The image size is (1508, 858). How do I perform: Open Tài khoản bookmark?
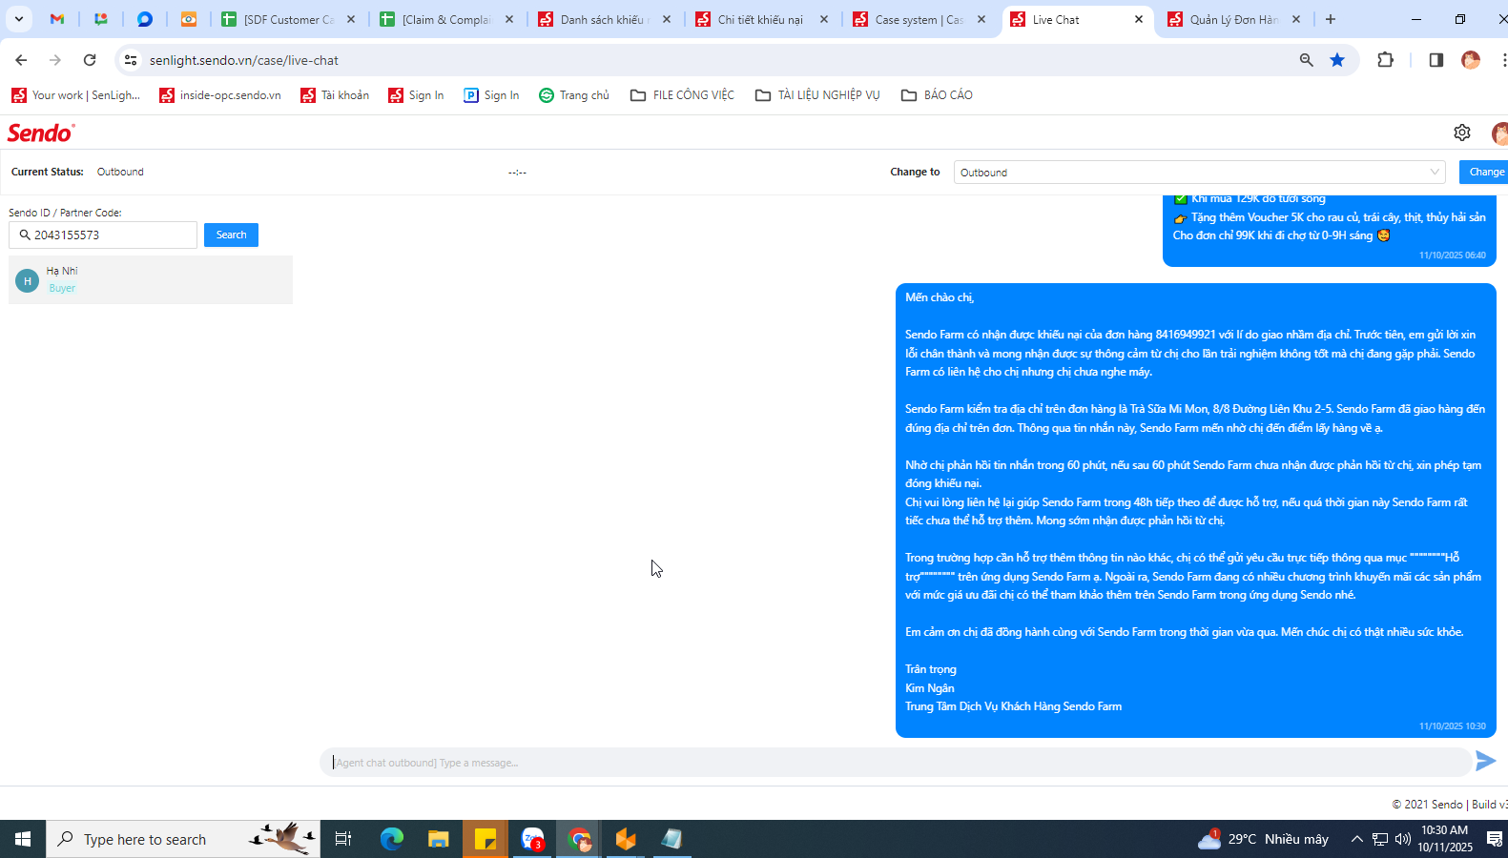335,95
